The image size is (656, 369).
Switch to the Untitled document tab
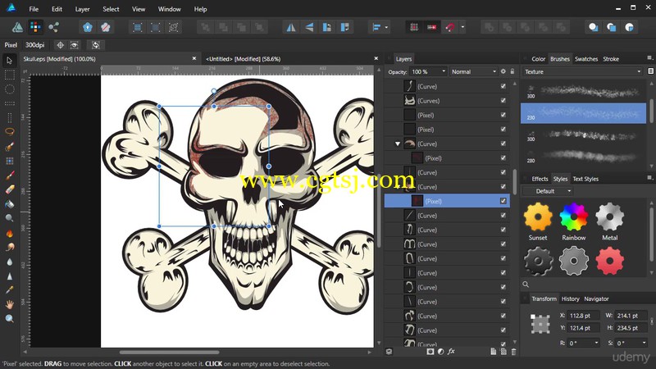coord(243,59)
